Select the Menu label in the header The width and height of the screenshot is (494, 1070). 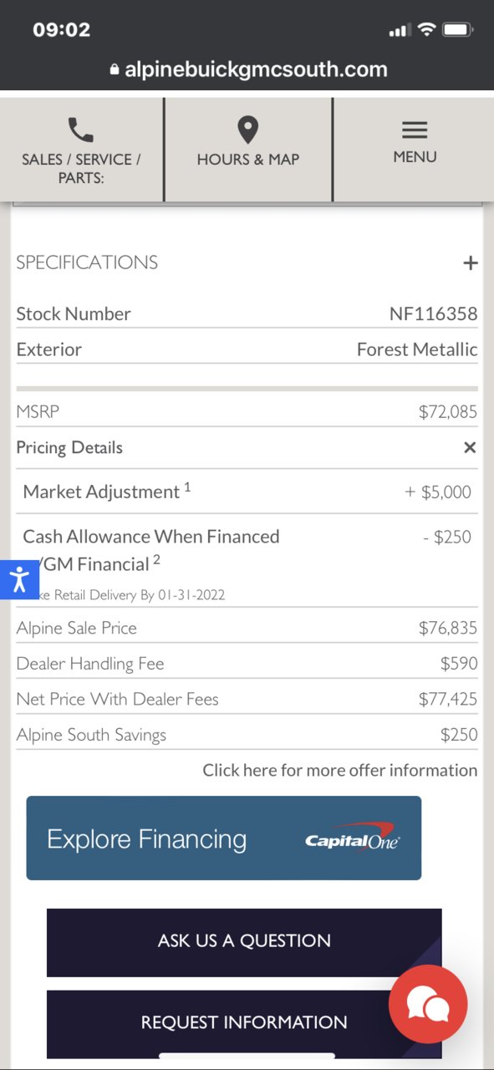tap(415, 157)
